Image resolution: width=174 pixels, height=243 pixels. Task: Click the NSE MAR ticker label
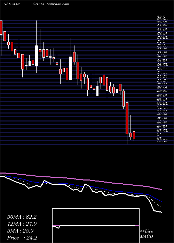pos(11,4)
